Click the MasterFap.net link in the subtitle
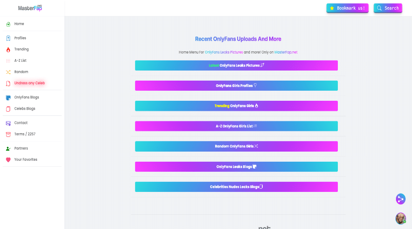The width and height of the screenshot is (412, 229). point(286,52)
